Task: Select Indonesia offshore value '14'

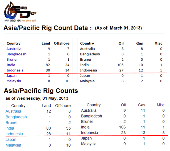Action: coord(67,70)
